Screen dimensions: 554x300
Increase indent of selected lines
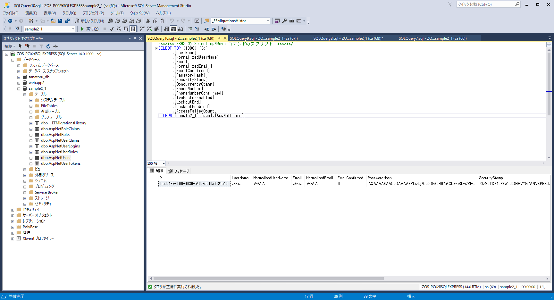[214, 29]
